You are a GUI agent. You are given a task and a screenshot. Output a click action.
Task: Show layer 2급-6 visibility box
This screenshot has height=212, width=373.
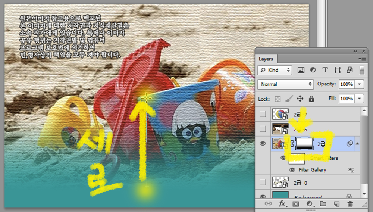tap(263, 129)
